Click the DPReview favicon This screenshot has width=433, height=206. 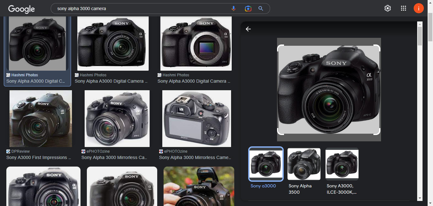click(8, 151)
